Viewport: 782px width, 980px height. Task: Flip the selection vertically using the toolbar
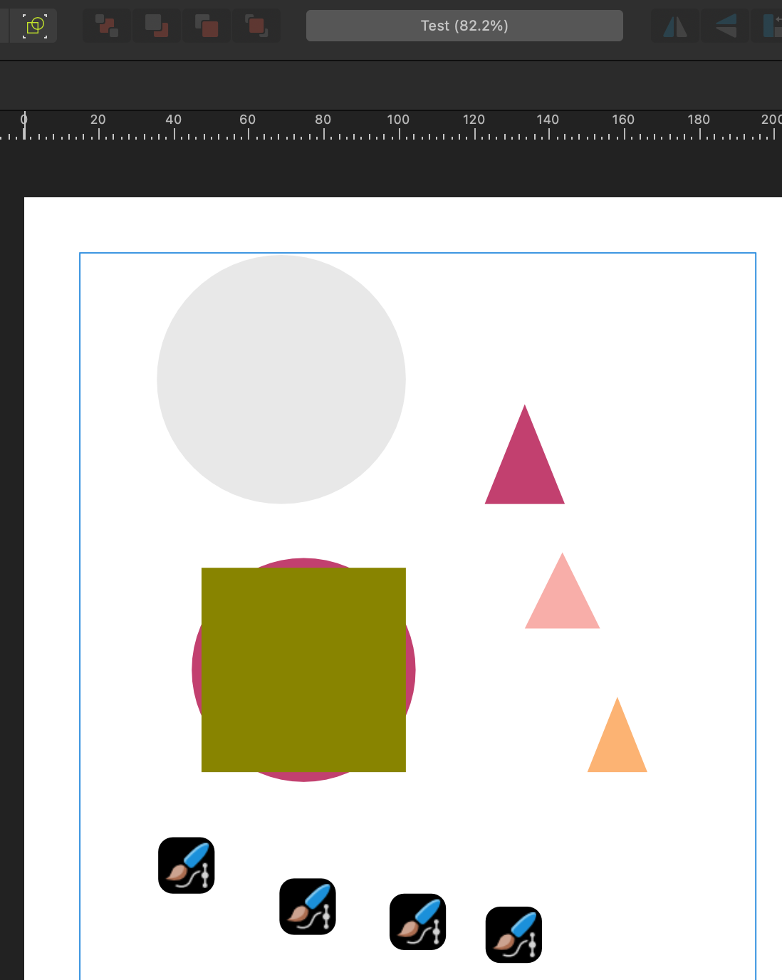tap(725, 26)
